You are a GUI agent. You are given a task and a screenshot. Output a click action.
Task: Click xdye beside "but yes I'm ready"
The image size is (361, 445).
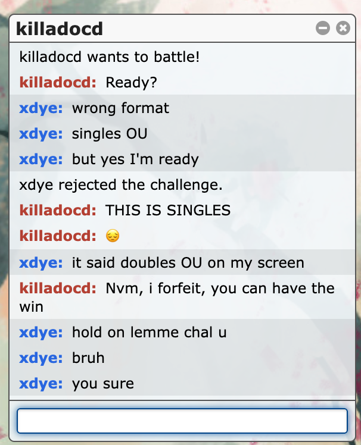pyautogui.click(x=41, y=159)
